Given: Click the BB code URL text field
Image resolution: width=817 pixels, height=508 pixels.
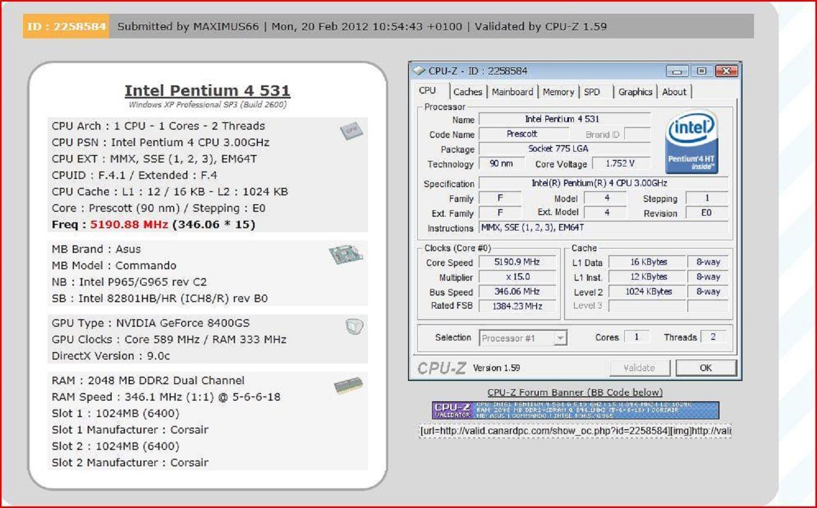Looking at the screenshot, I should [x=575, y=431].
